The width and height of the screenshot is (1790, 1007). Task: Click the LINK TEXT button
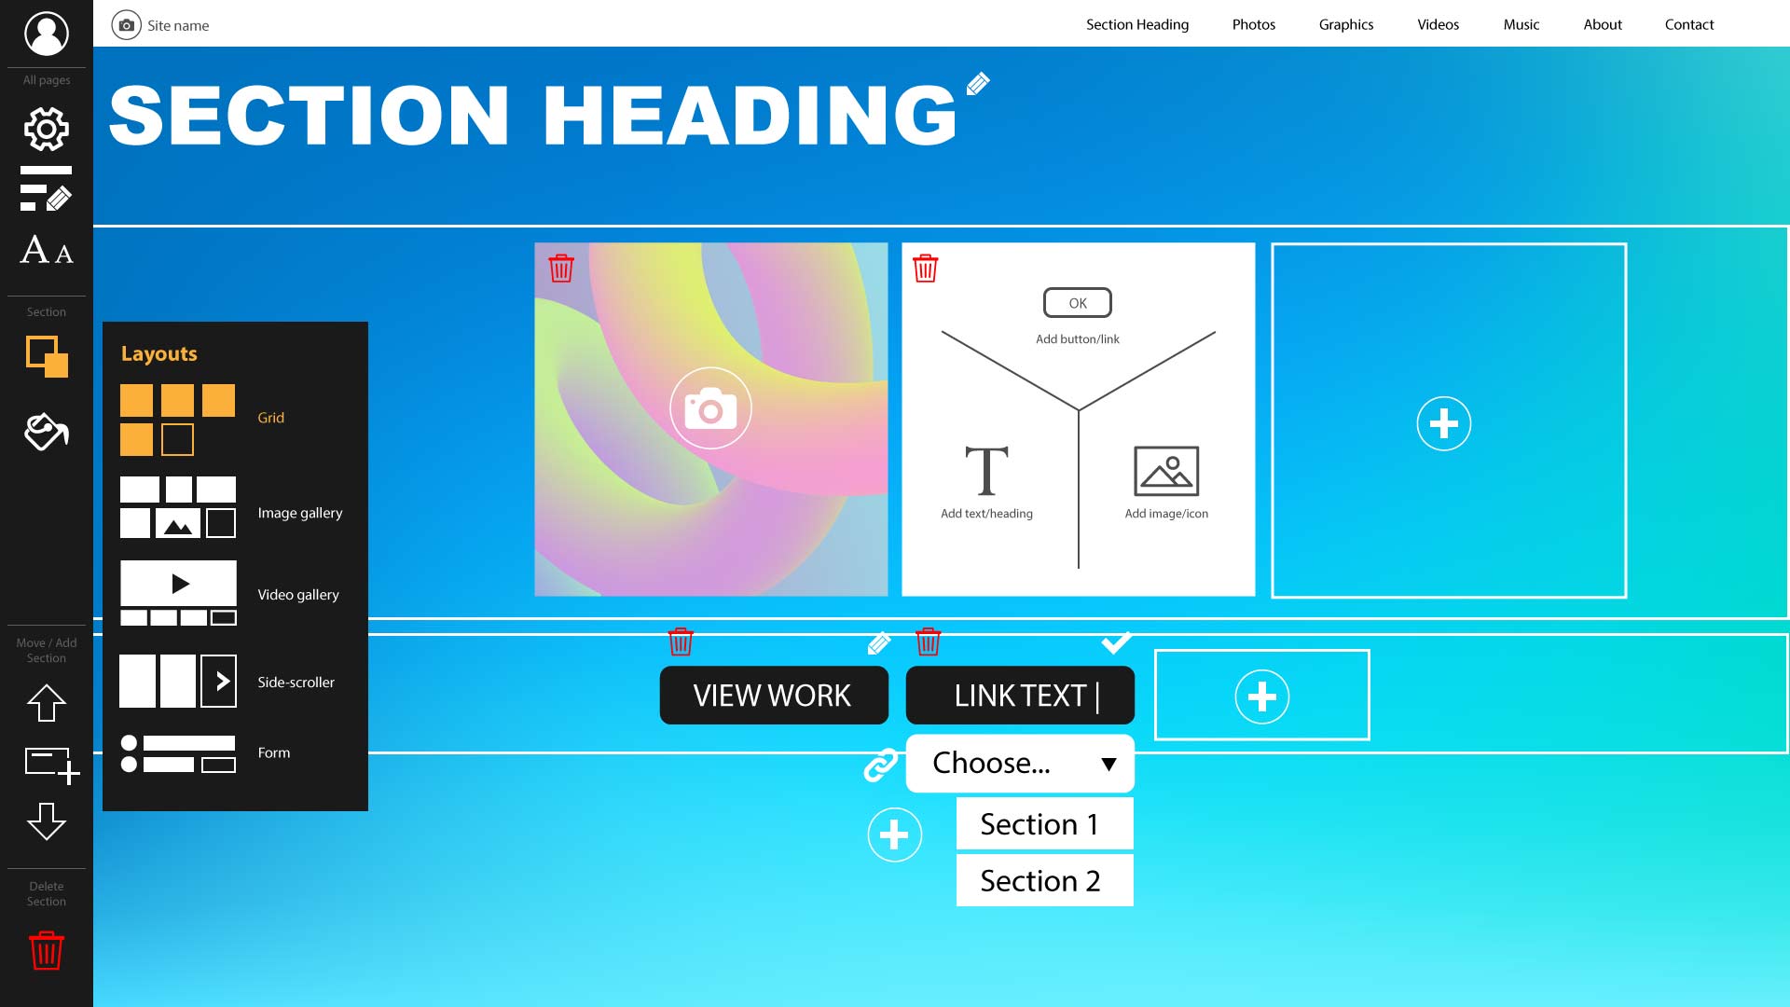click(1021, 695)
